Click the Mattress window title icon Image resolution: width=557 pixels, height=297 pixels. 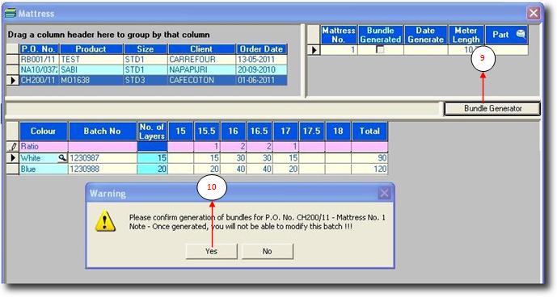tap(11, 14)
